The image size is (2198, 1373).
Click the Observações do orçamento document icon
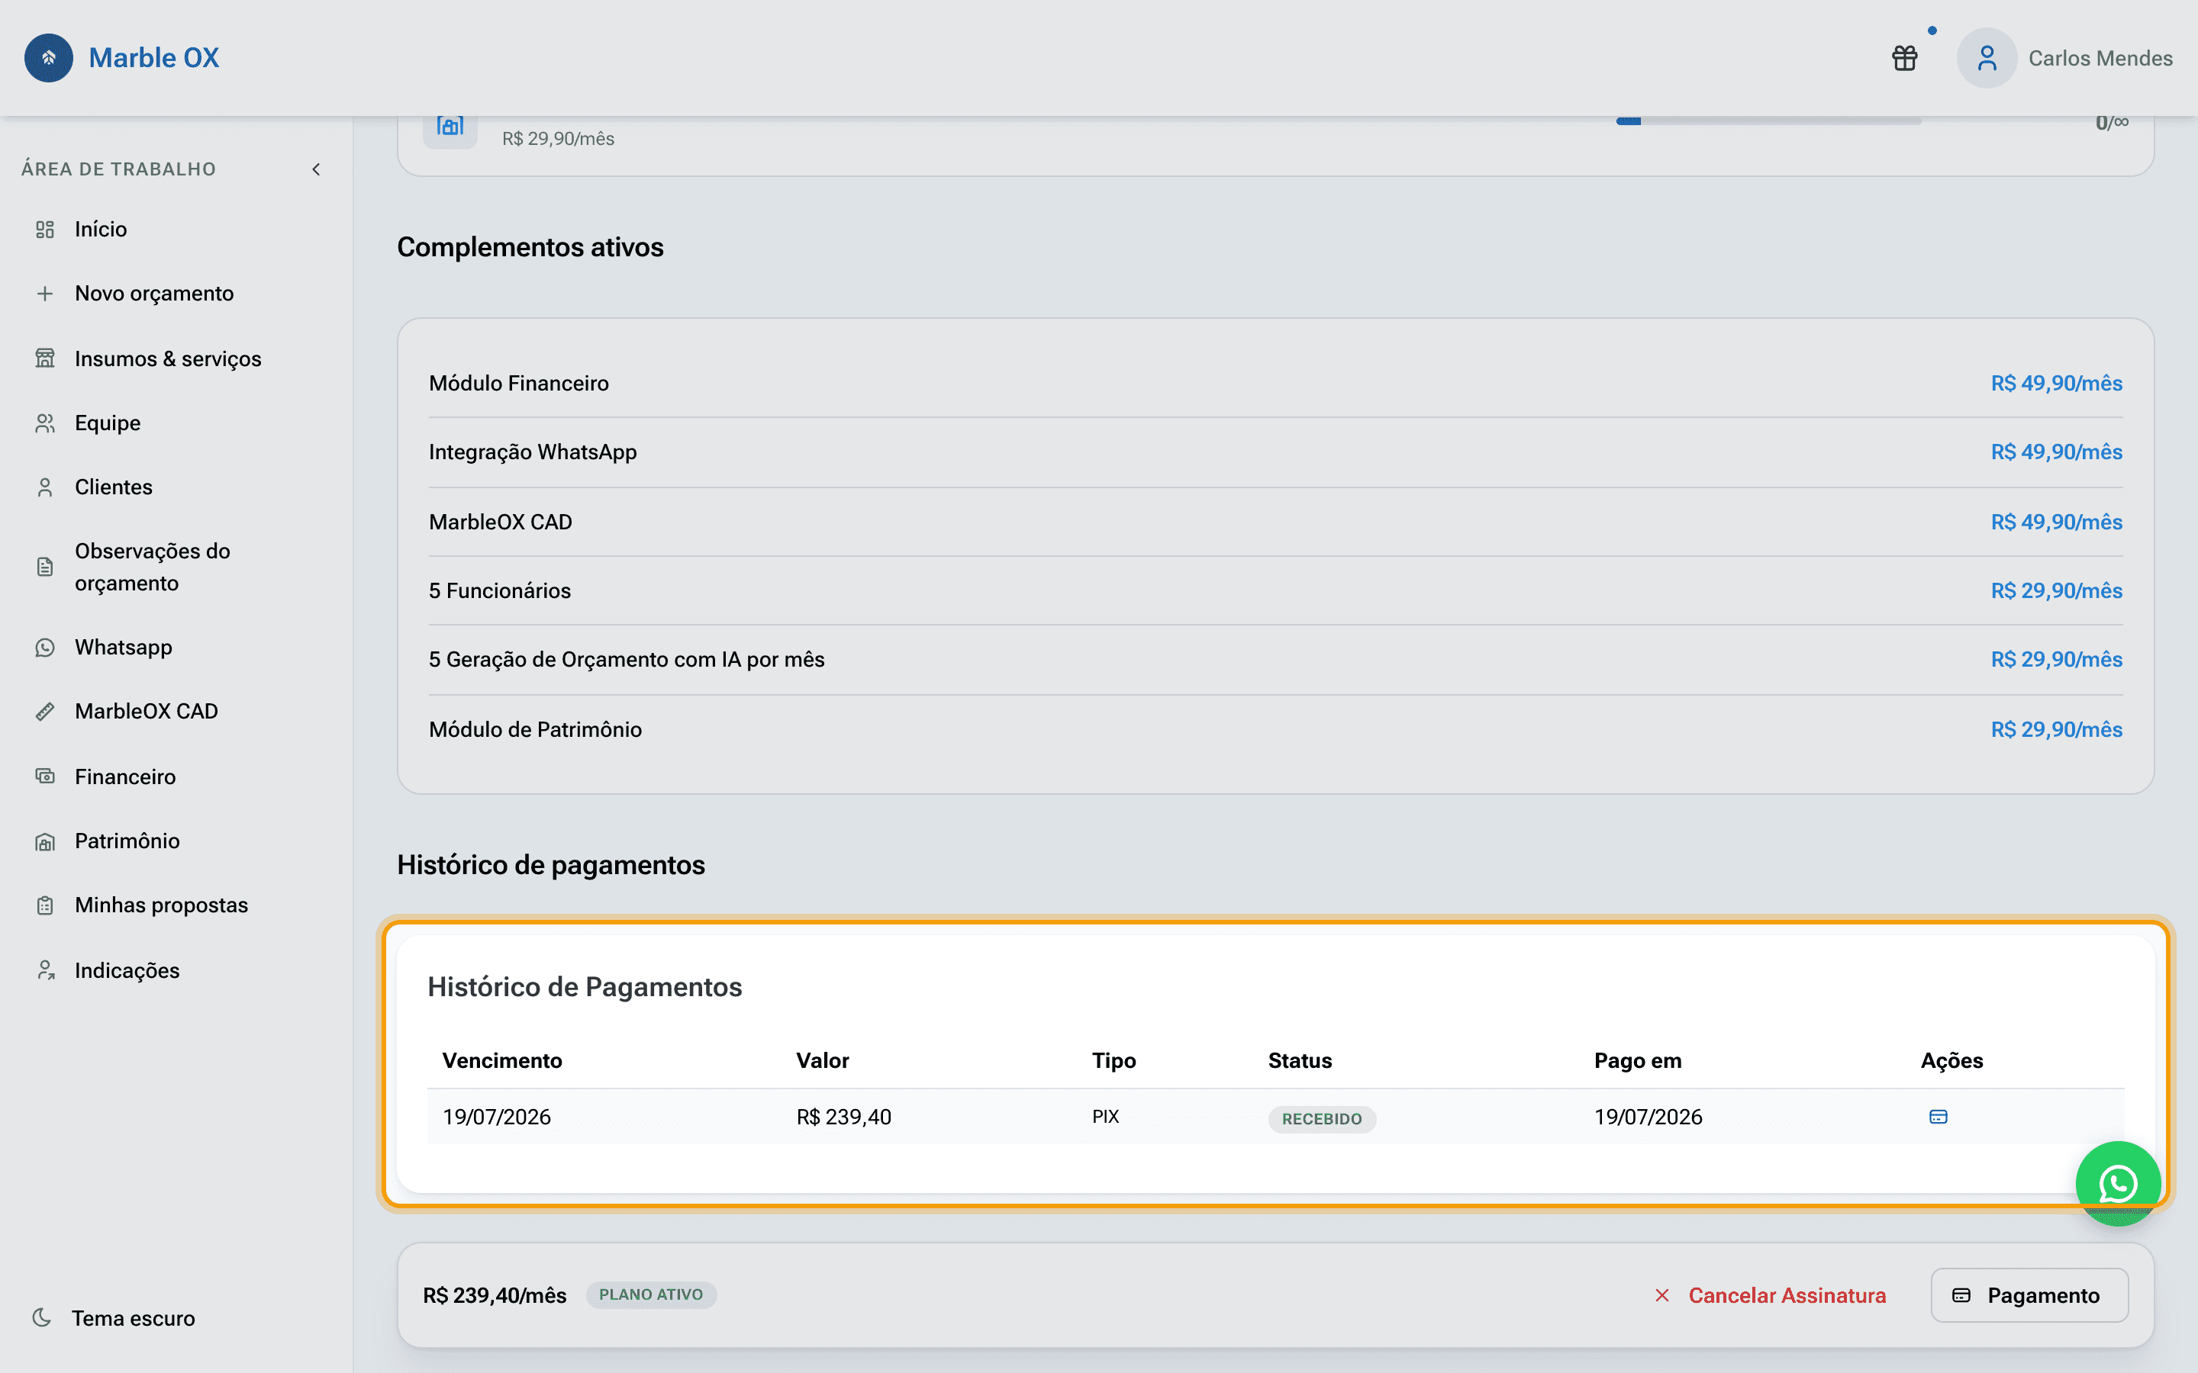[46, 568]
